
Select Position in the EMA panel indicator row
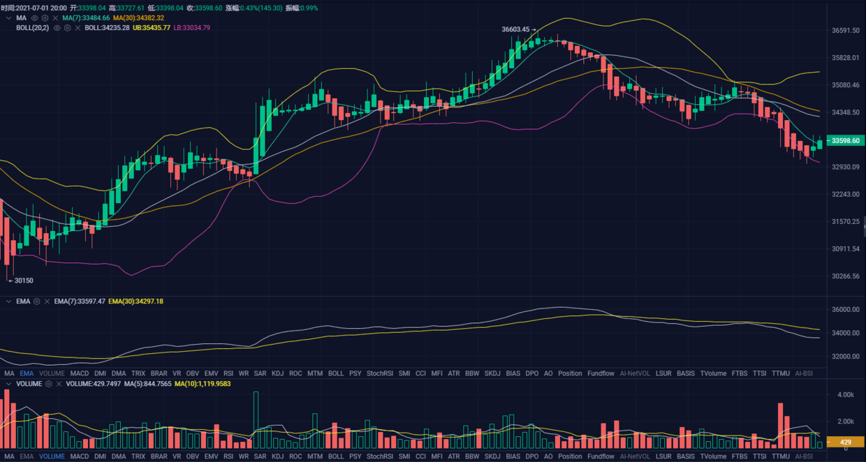pos(570,373)
